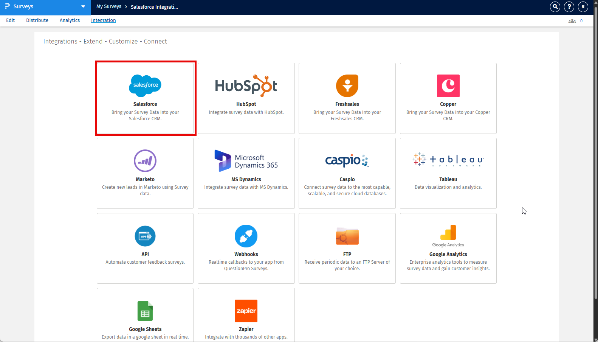The image size is (598, 342).
Task: Select the HubSpot logo tile
Action: click(246, 85)
